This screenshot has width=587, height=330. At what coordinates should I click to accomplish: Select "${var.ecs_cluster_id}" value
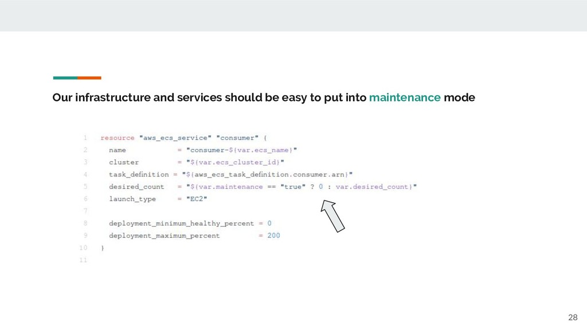click(x=235, y=162)
